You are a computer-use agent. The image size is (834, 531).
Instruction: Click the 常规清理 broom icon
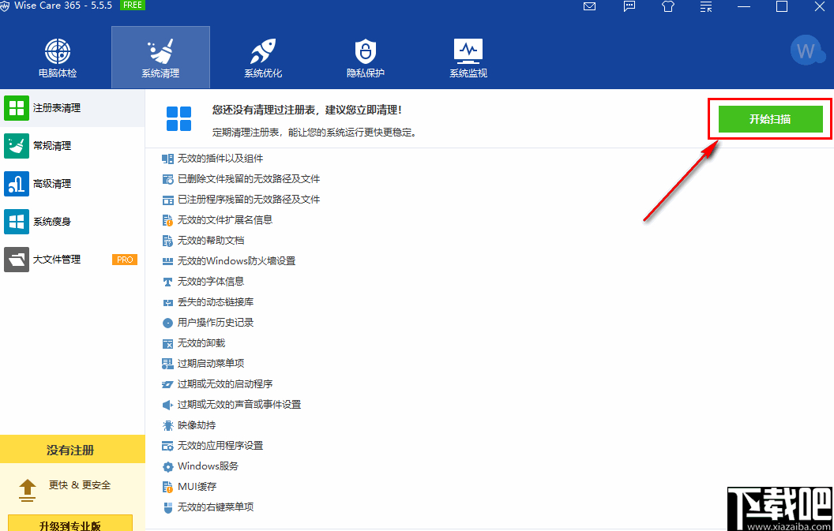[17, 146]
